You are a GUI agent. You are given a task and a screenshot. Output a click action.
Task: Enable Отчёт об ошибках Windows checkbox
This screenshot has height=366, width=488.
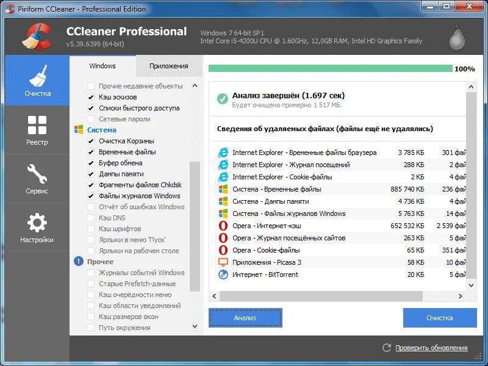click(x=91, y=207)
